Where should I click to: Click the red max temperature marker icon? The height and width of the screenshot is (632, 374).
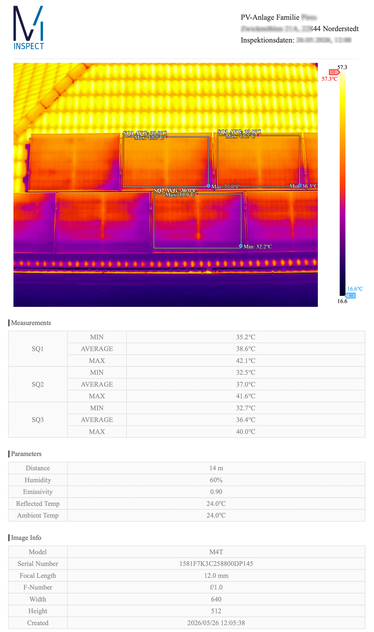pyautogui.click(x=334, y=72)
